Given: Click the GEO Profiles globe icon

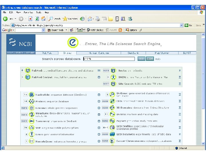Looking at the screenshot, I should [112, 127].
